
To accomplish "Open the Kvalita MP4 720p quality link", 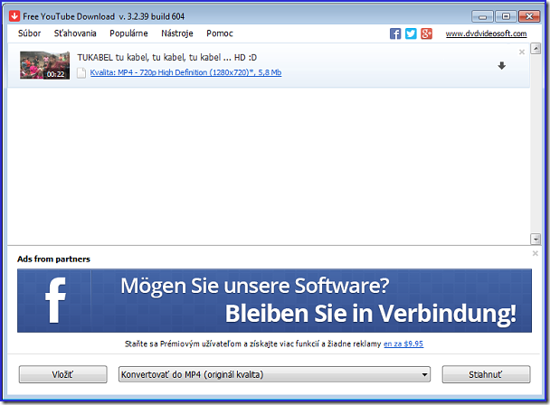I will point(185,72).
